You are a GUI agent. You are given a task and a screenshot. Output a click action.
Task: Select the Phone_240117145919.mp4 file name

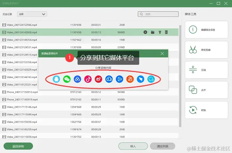pos(22,99)
